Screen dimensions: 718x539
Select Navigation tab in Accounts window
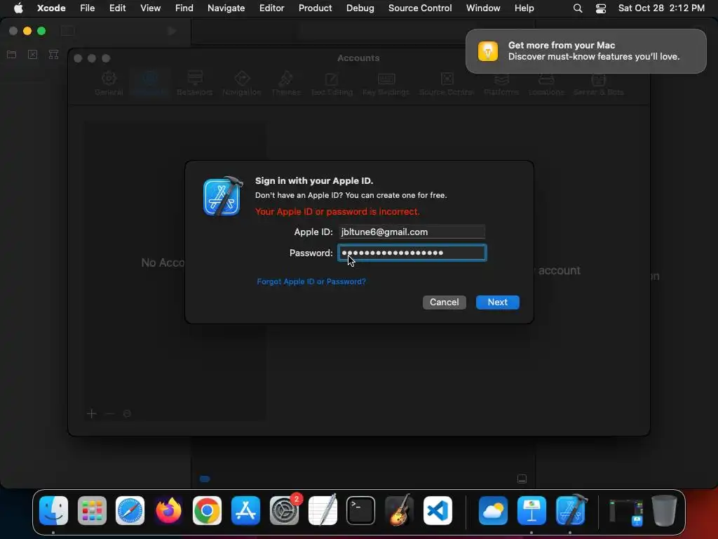point(242,84)
